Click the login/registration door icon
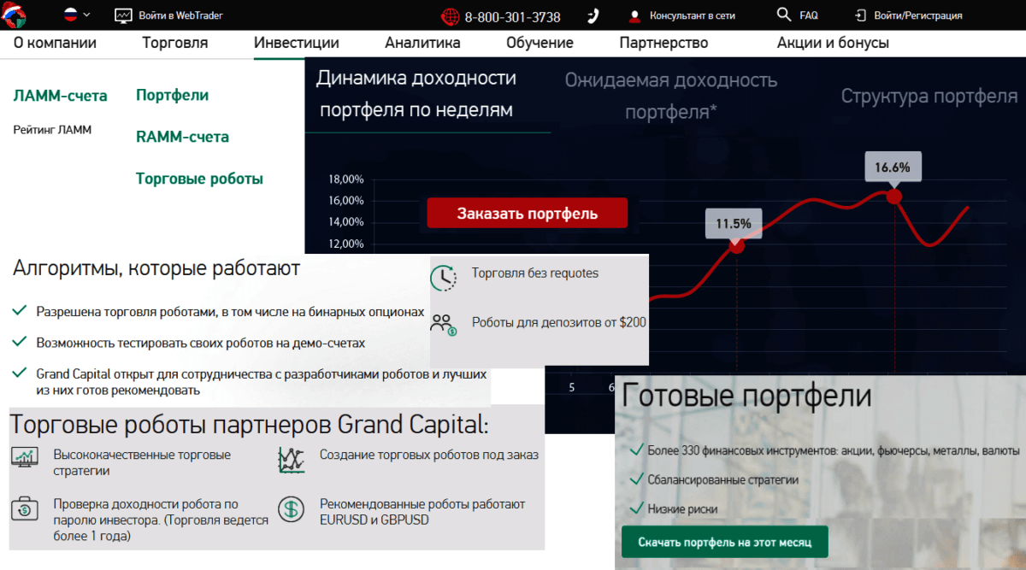 point(860,15)
